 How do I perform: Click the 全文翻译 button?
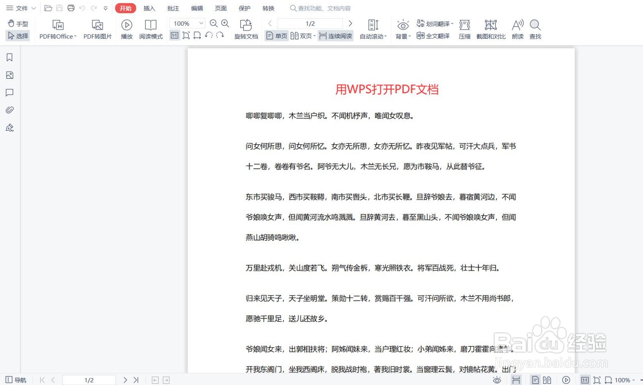[433, 36]
